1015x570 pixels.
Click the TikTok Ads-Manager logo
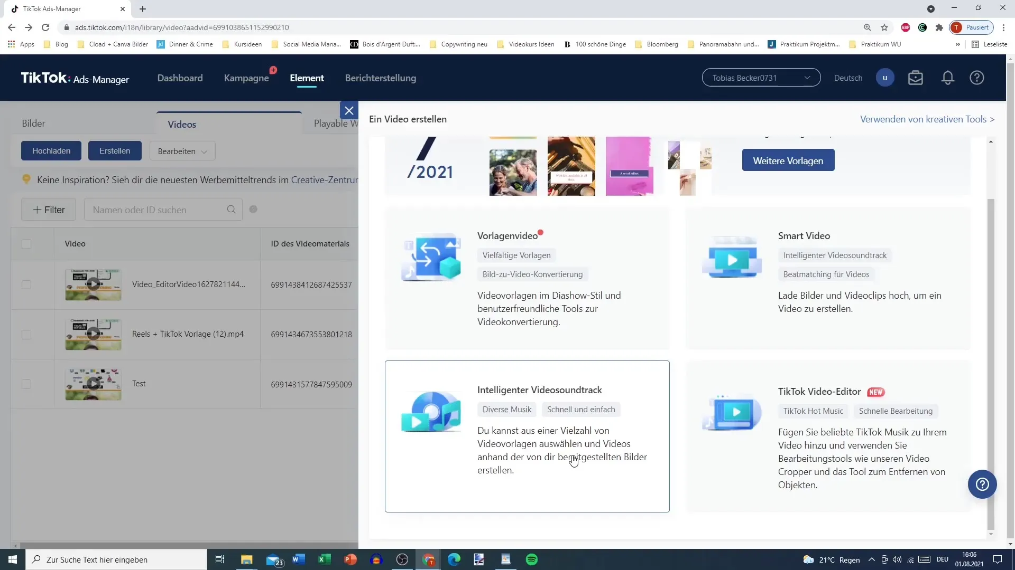point(75,78)
